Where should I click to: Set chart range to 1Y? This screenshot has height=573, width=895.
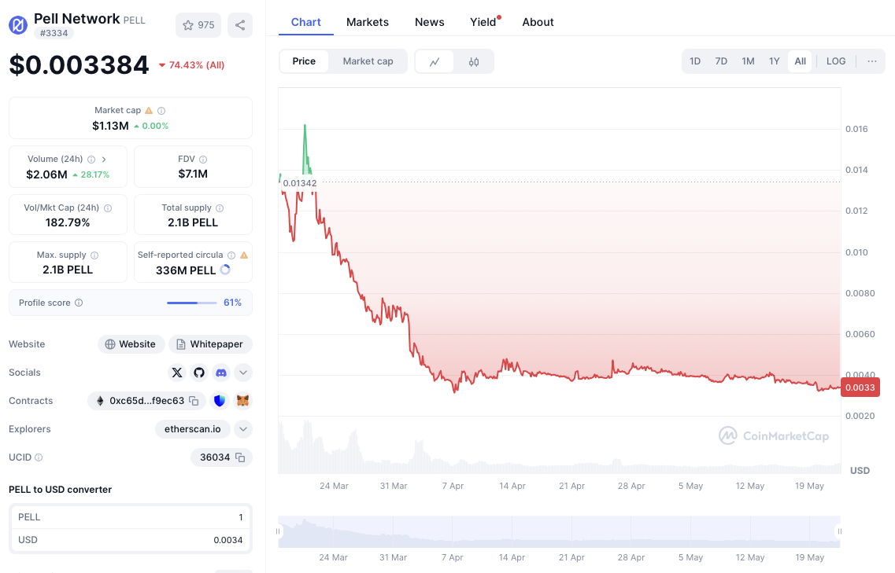tap(774, 61)
